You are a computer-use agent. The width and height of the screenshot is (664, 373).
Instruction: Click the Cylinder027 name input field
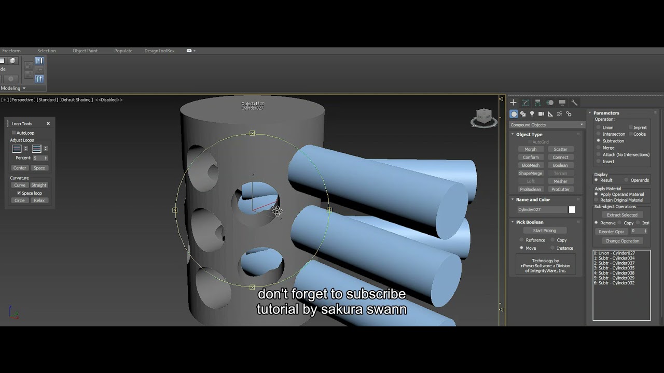click(x=542, y=210)
